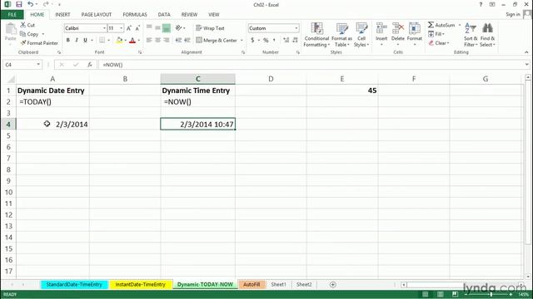
Task: Decrease font size with small A
Action: [137, 28]
